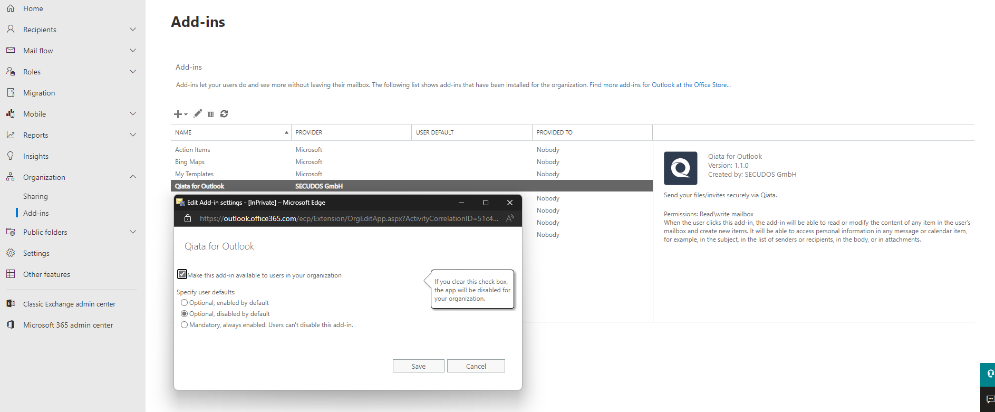Viewport: 995px width, 412px height.
Task: Click the lock icon in popup address bar
Action: 187,218
